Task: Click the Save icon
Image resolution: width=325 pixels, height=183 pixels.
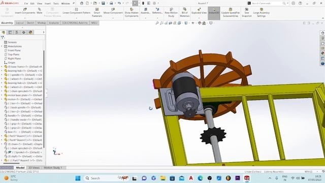Action: pyautogui.click(x=103, y=3)
